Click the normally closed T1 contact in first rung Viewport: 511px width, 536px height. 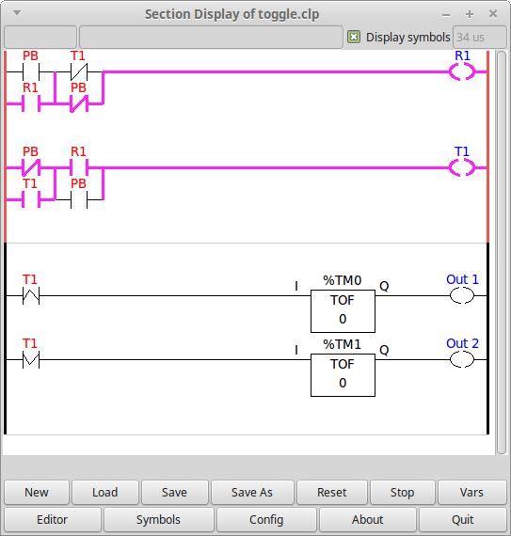point(79,71)
